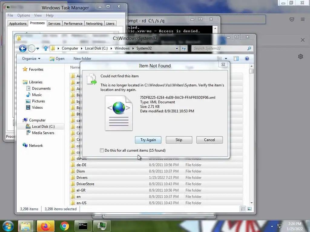Cancel the Item Not Found dialog

pyautogui.click(x=209, y=140)
